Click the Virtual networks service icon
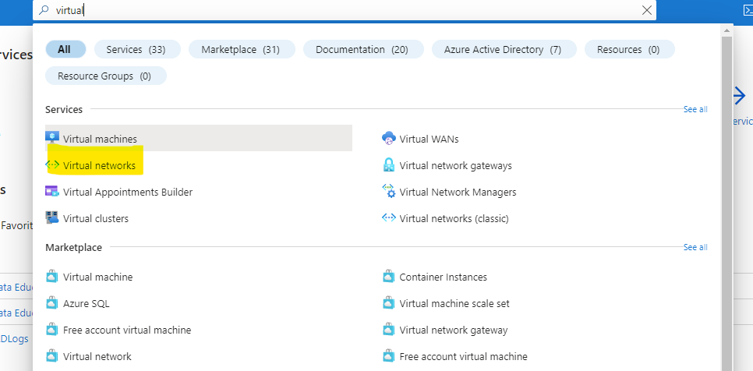The height and width of the screenshot is (371, 753). coord(52,165)
